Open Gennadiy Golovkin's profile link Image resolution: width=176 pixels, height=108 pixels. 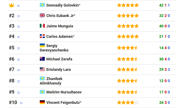[x=63, y=5]
